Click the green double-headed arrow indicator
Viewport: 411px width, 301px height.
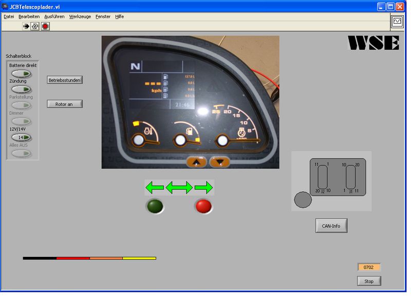pos(179,188)
